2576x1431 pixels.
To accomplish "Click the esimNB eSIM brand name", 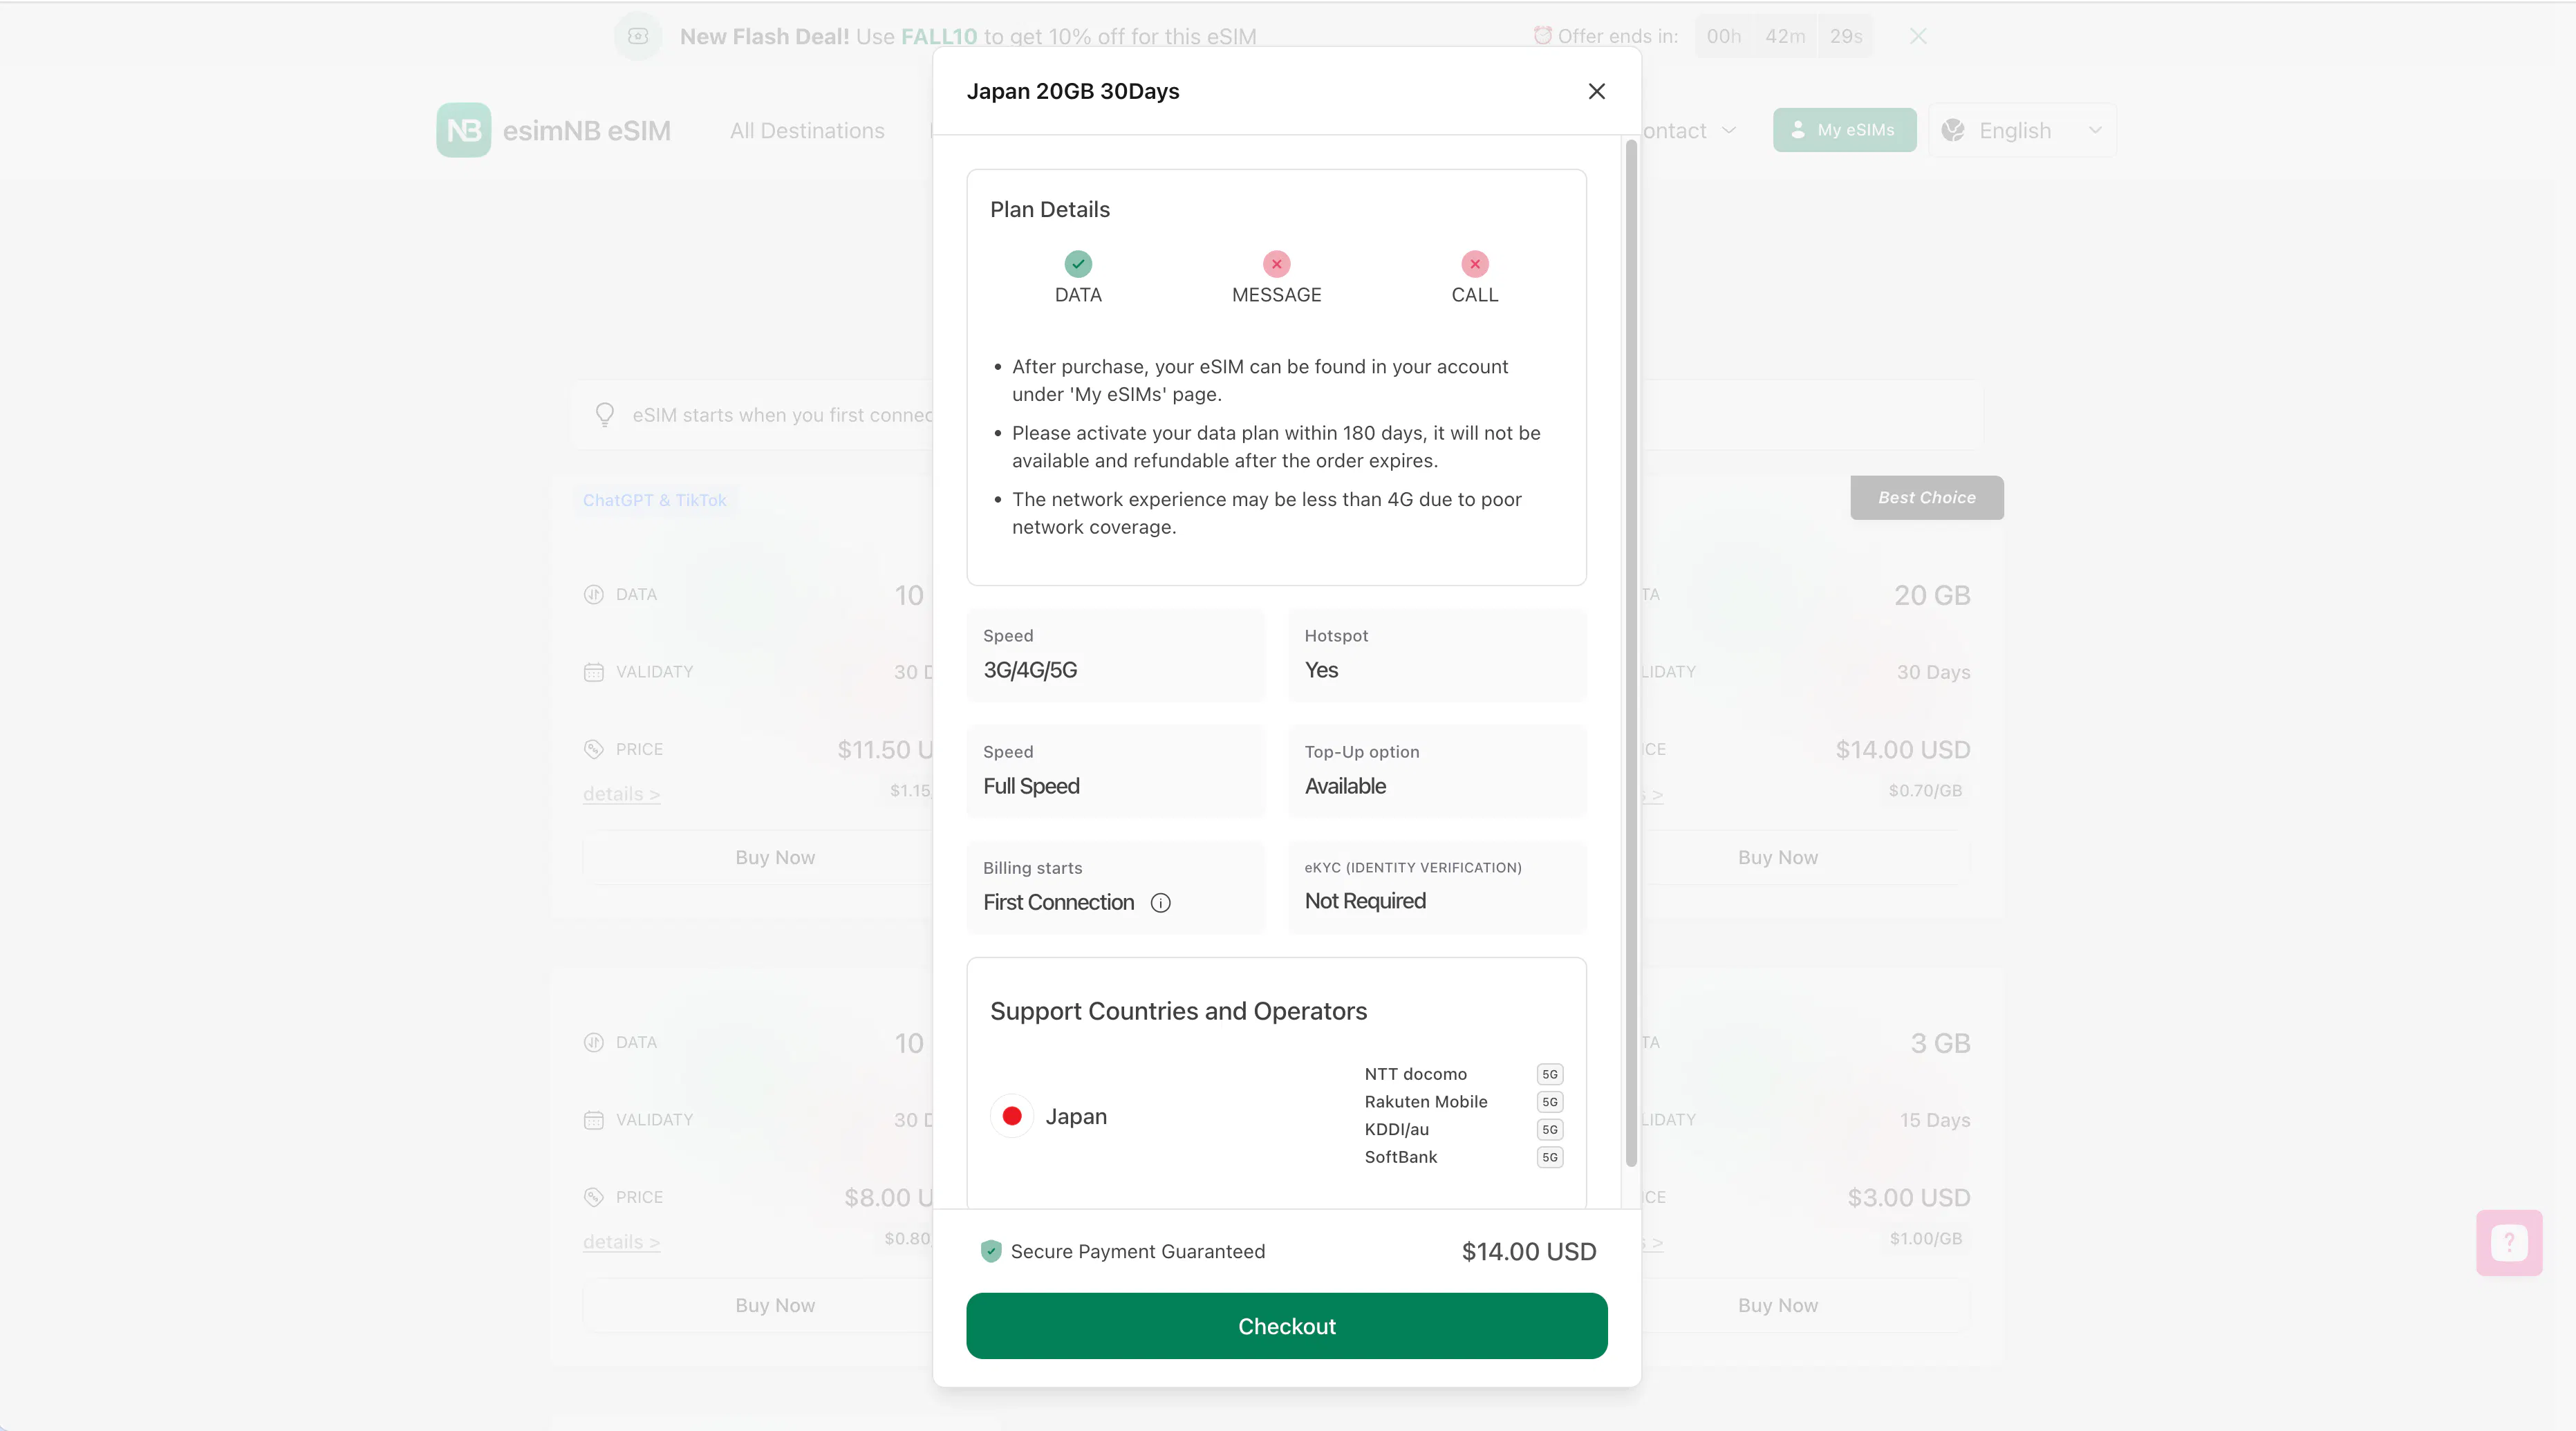I will point(586,131).
